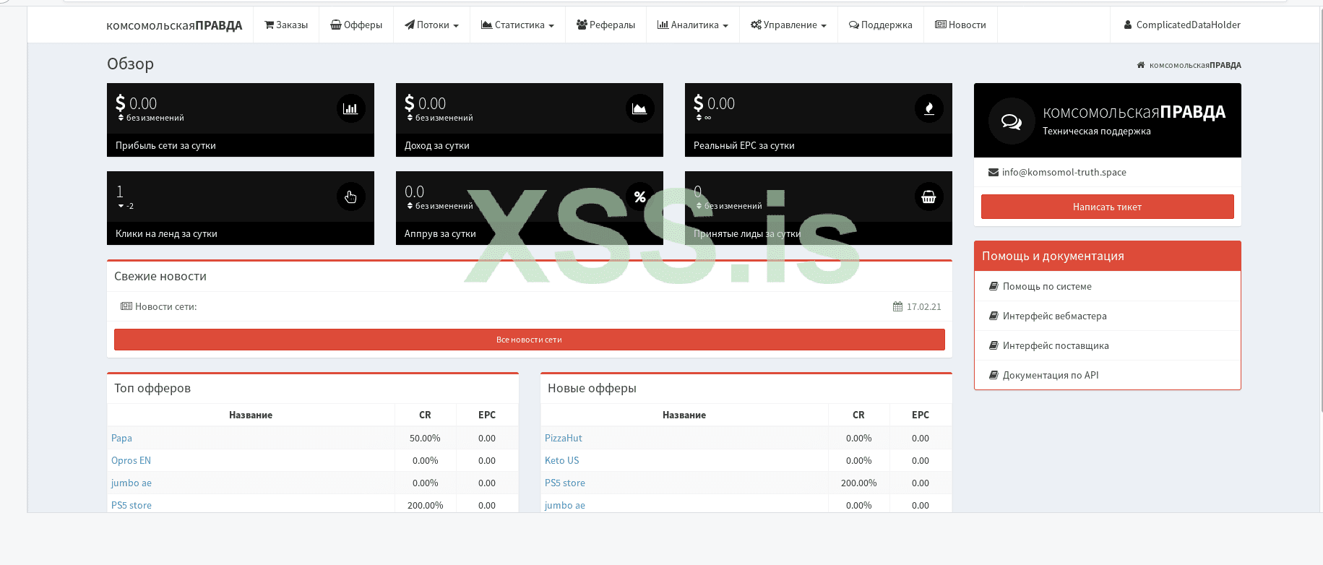The height and width of the screenshot is (565, 1323).
Task: Open the Документация по API link
Action: coord(1051,375)
